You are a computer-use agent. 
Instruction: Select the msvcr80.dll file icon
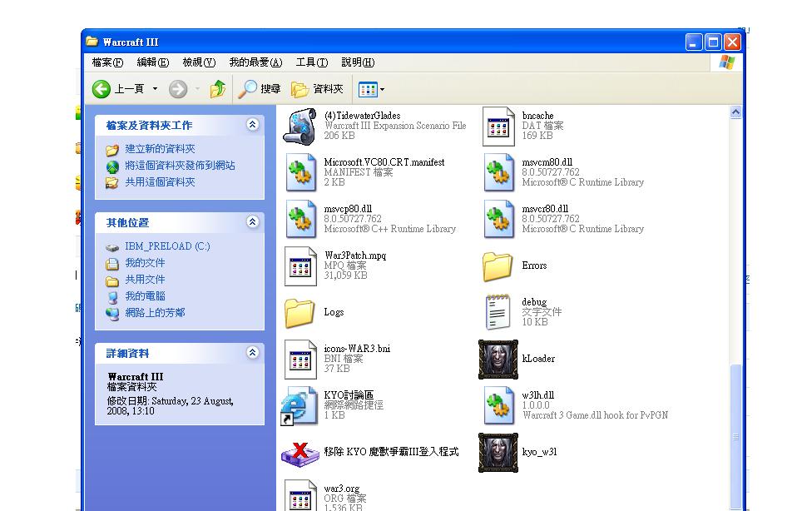point(498,219)
